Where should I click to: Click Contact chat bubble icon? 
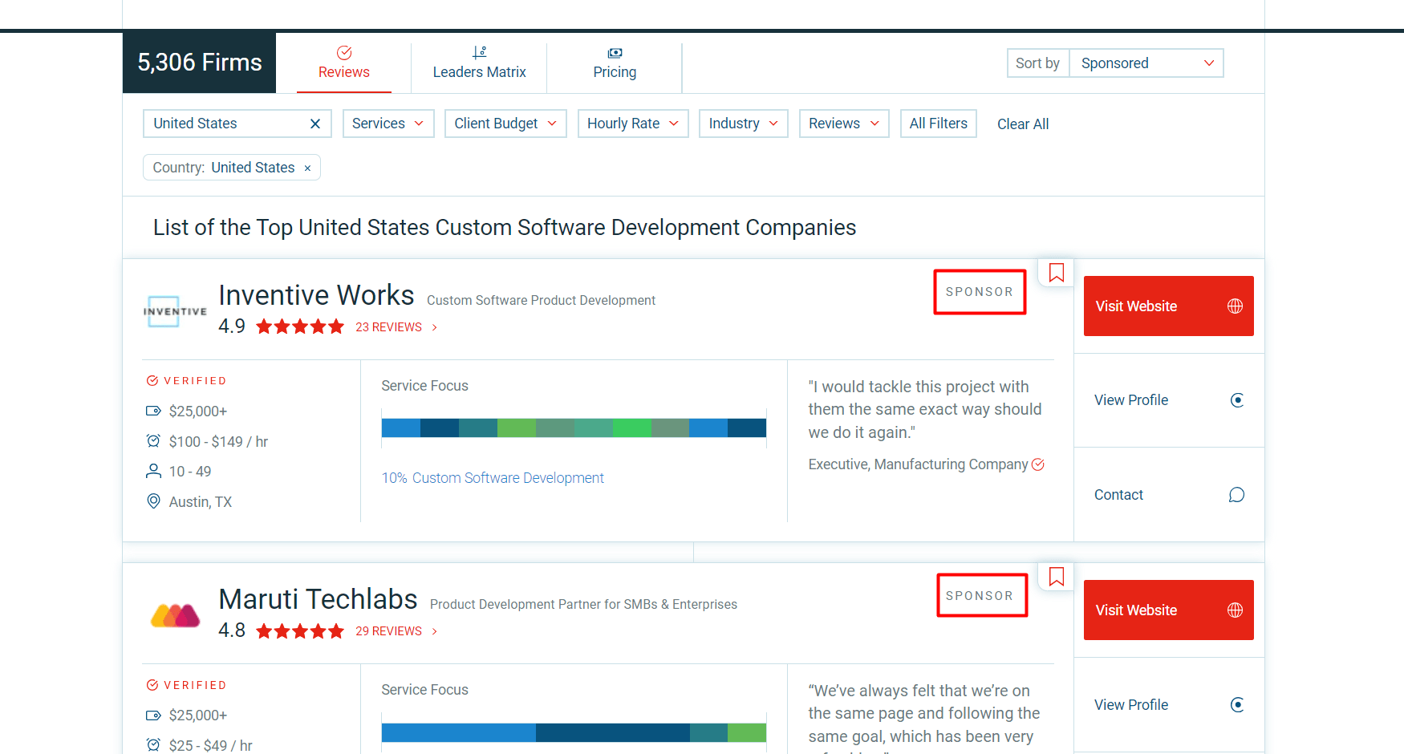(x=1237, y=495)
